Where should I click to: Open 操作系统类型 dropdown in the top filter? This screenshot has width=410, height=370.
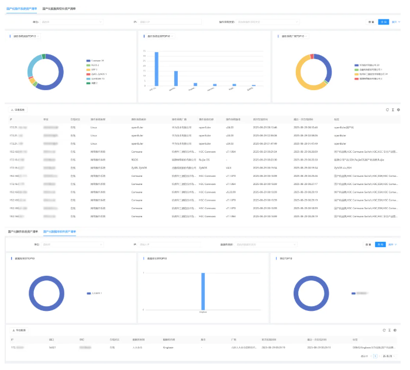click(263, 22)
